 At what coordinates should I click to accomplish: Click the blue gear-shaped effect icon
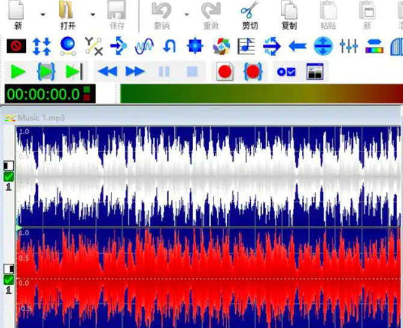pos(195,46)
